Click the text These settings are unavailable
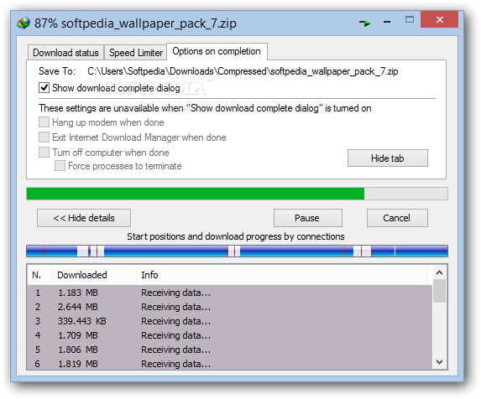 [205, 108]
